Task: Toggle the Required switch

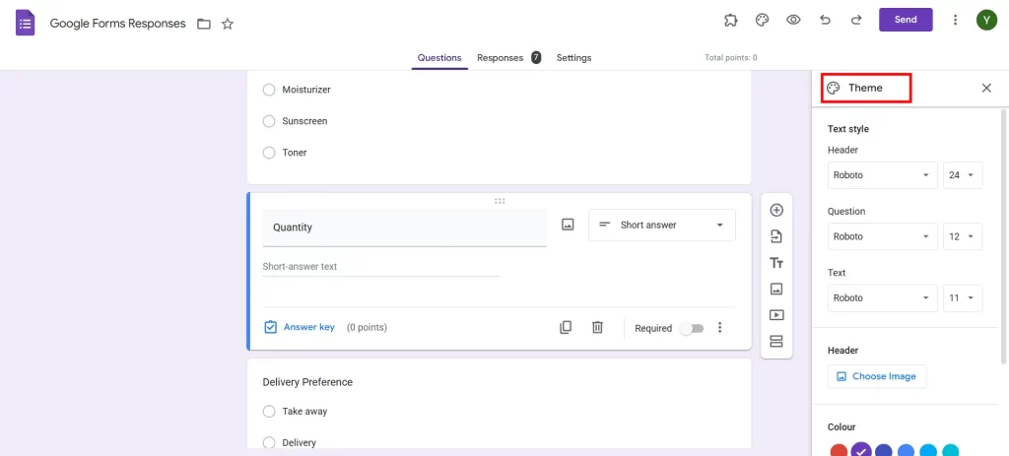Action: 693,329
